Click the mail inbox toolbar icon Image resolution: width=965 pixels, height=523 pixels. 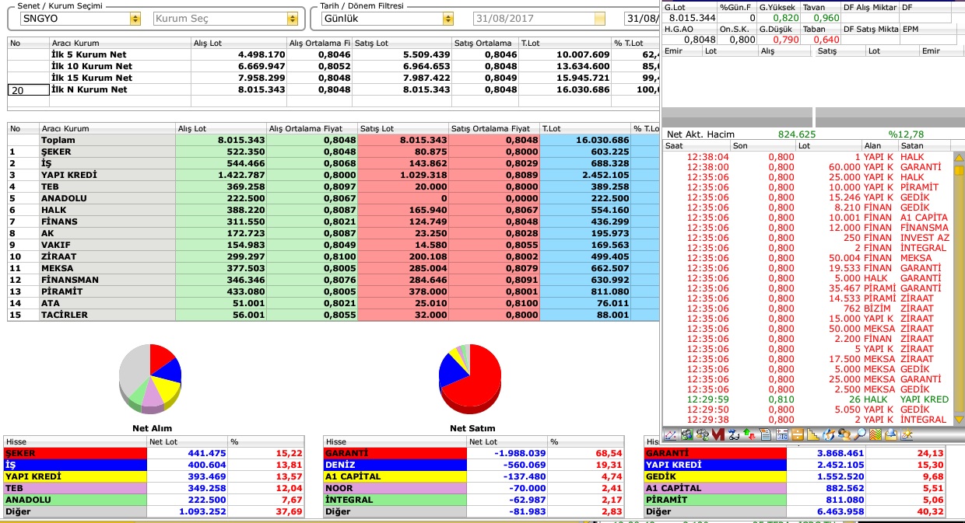pos(890,434)
